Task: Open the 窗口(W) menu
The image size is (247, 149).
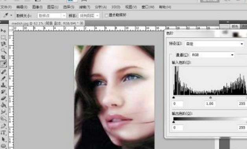Action: [x=148, y=7]
